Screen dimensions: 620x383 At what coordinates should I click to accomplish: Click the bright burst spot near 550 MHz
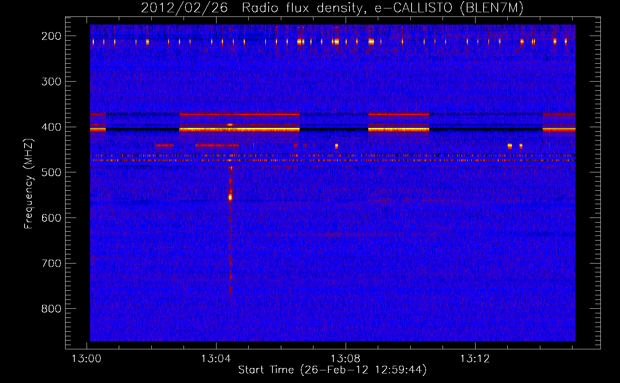click(x=230, y=197)
